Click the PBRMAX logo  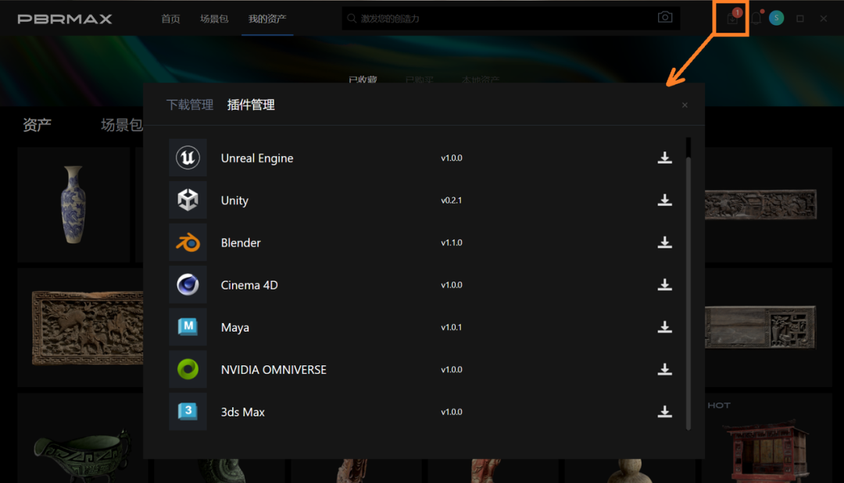(x=65, y=19)
